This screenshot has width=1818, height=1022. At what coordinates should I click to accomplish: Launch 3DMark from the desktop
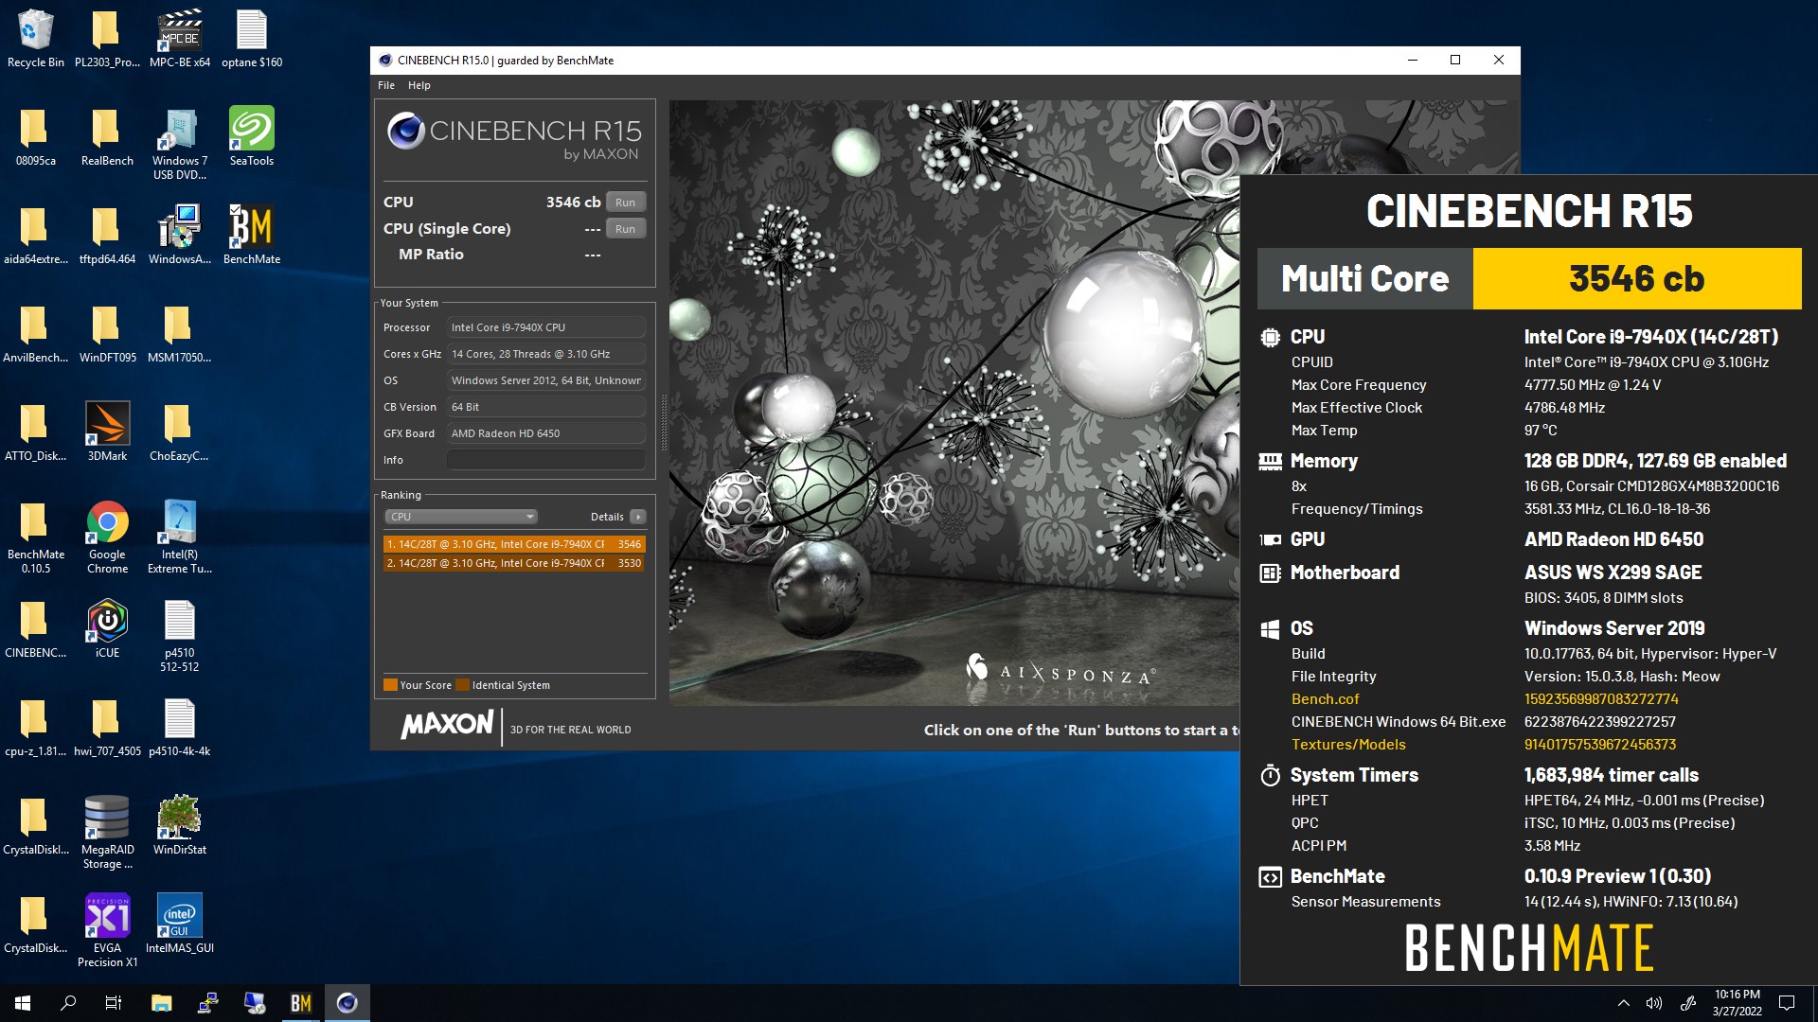click(107, 432)
